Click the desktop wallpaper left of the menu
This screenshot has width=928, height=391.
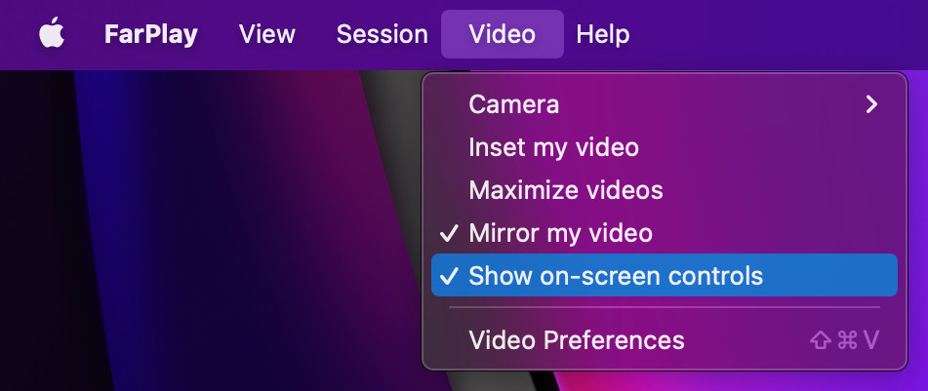coord(195,244)
